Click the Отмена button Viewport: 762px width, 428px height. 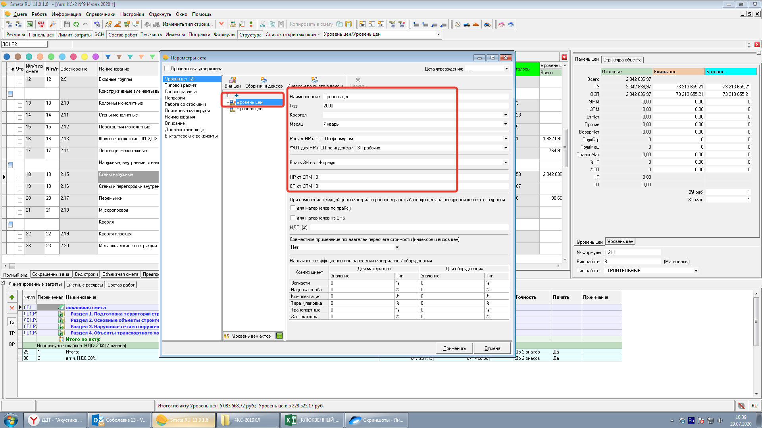click(492, 348)
